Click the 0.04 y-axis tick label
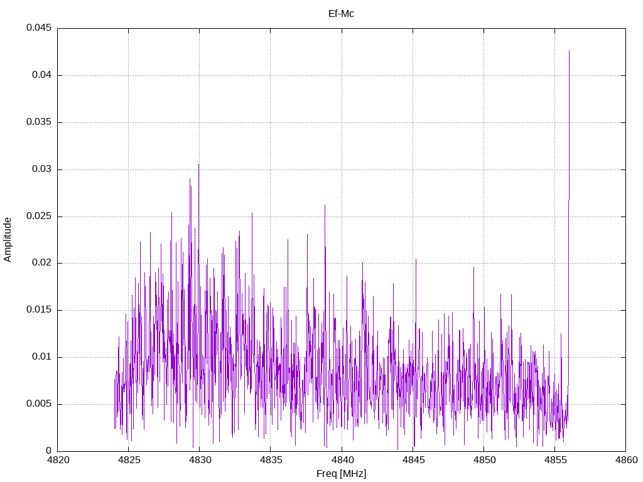The image size is (643, 482). point(42,75)
